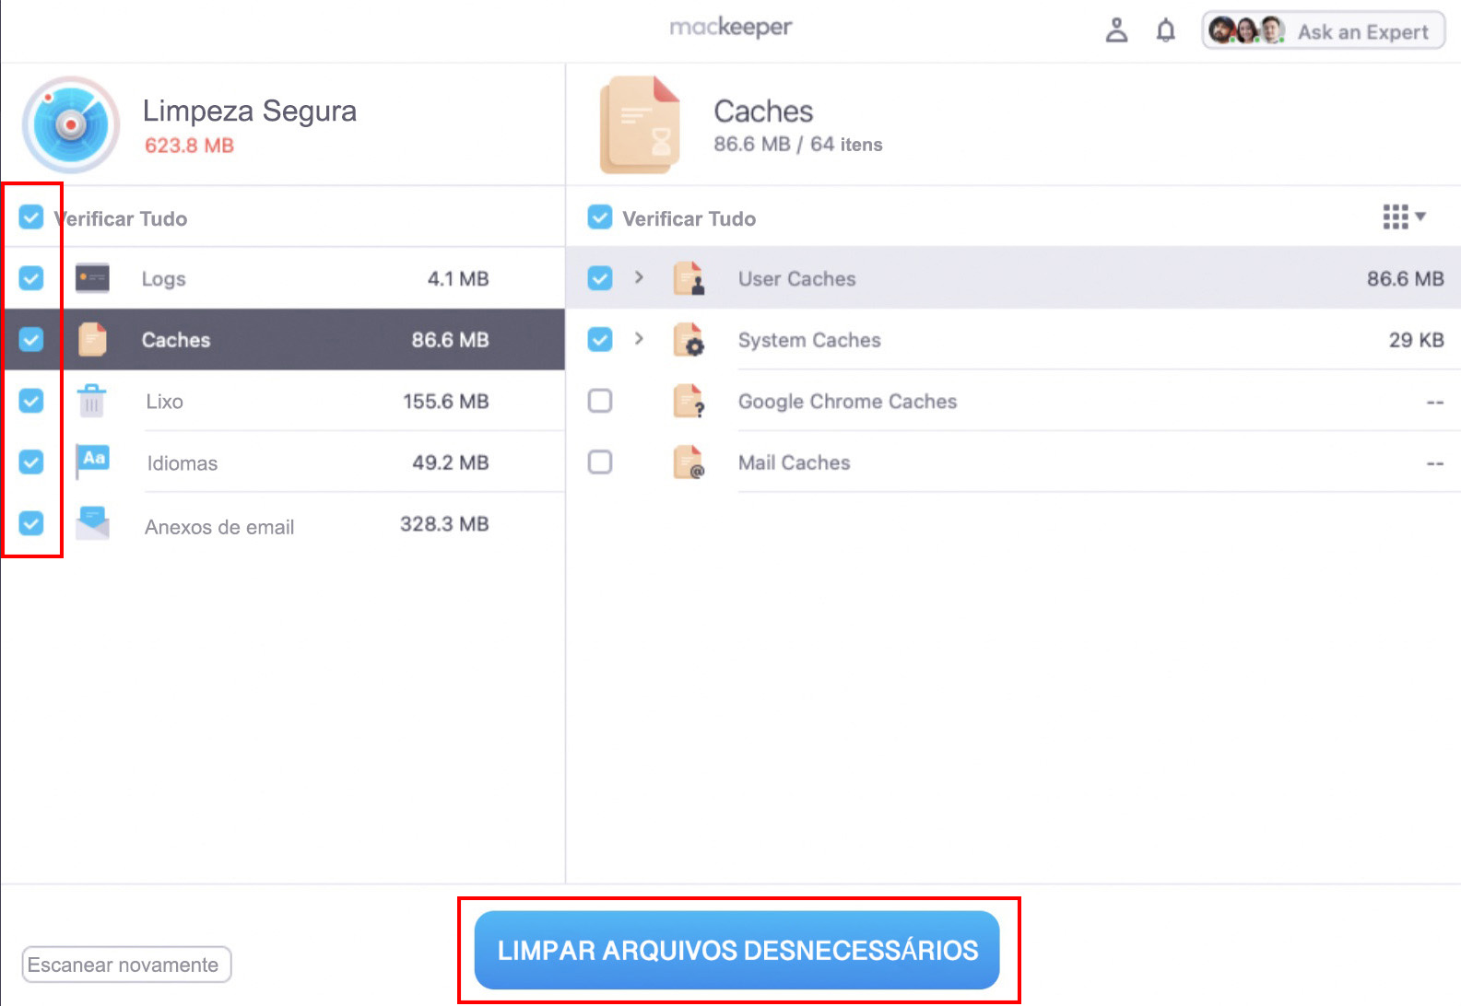Click the 155.6 MB Lixo size value

446,402
